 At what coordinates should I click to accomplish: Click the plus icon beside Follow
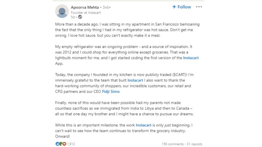(174, 7)
